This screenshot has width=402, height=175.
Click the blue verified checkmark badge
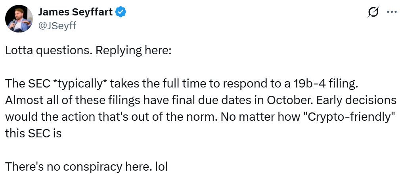[x=121, y=12]
